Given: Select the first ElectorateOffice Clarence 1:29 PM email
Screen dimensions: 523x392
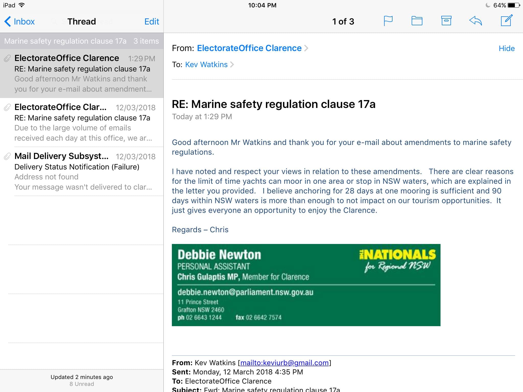Looking at the screenshot, I should [x=82, y=73].
